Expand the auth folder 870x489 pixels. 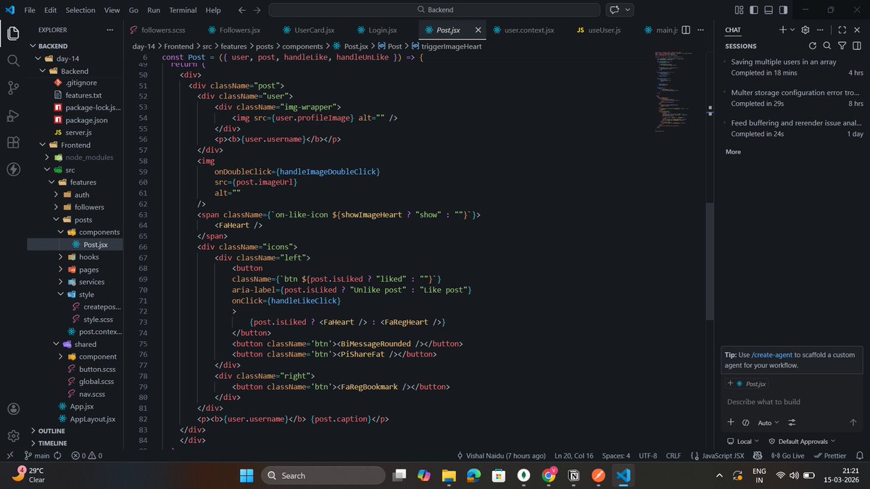[x=56, y=195]
